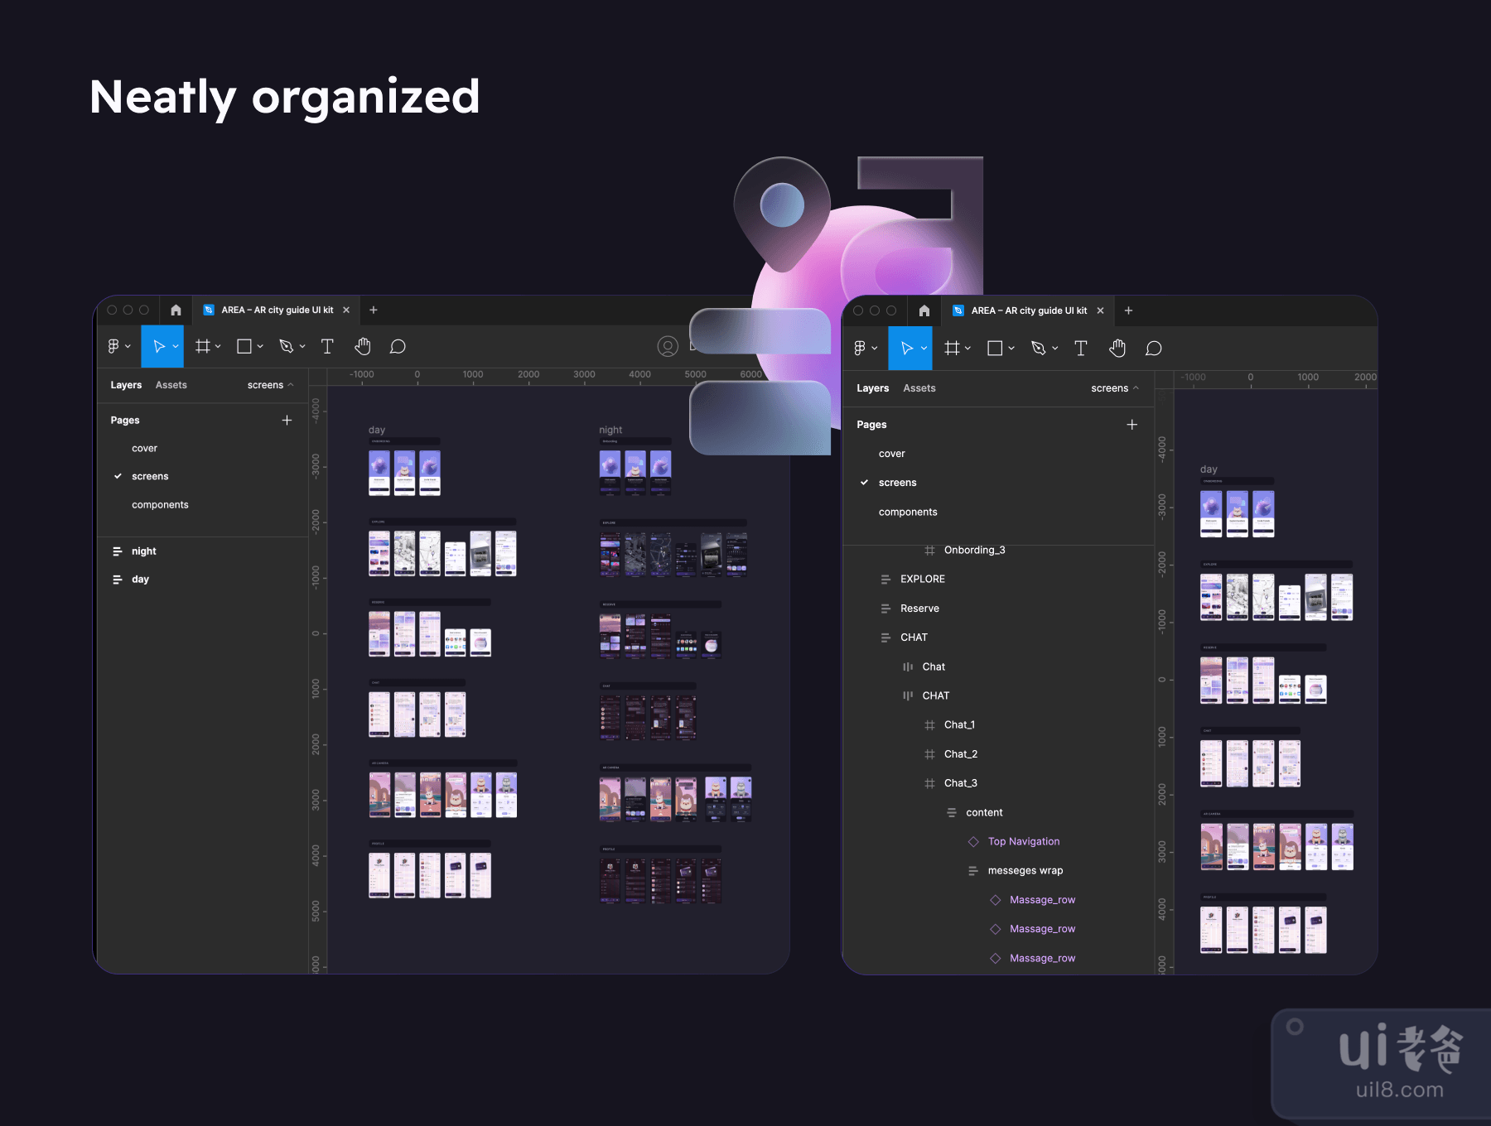Select the Hand tool in the right Figma window
Image resolution: width=1491 pixels, height=1126 pixels.
pyautogui.click(x=1117, y=349)
